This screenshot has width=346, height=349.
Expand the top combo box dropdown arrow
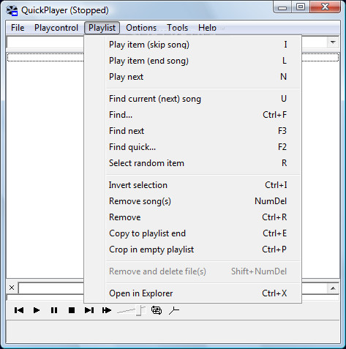coord(333,42)
